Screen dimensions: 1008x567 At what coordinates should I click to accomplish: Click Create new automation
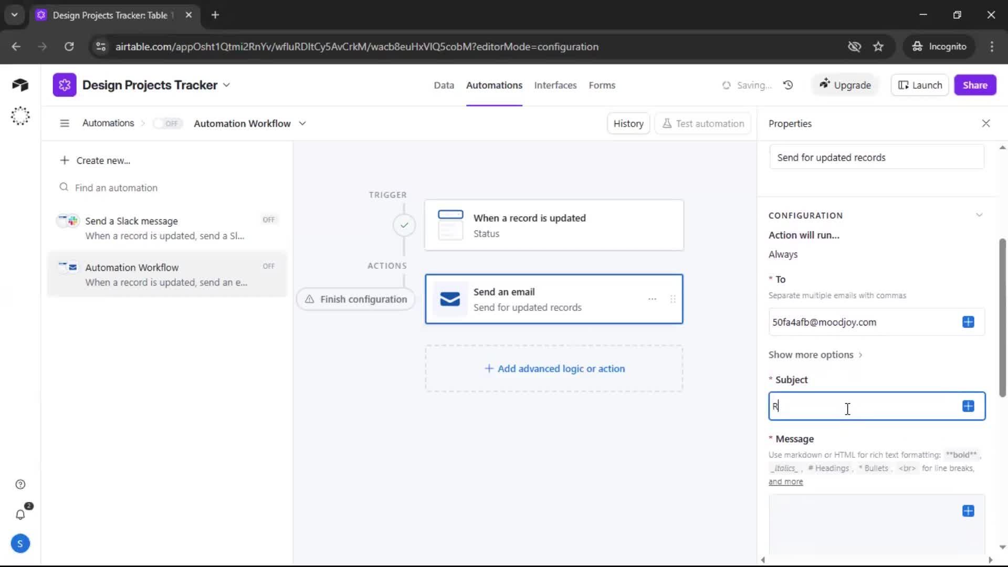(95, 160)
